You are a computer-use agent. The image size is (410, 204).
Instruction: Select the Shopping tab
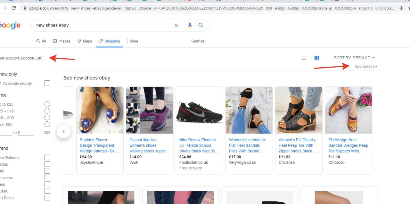click(110, 41)
